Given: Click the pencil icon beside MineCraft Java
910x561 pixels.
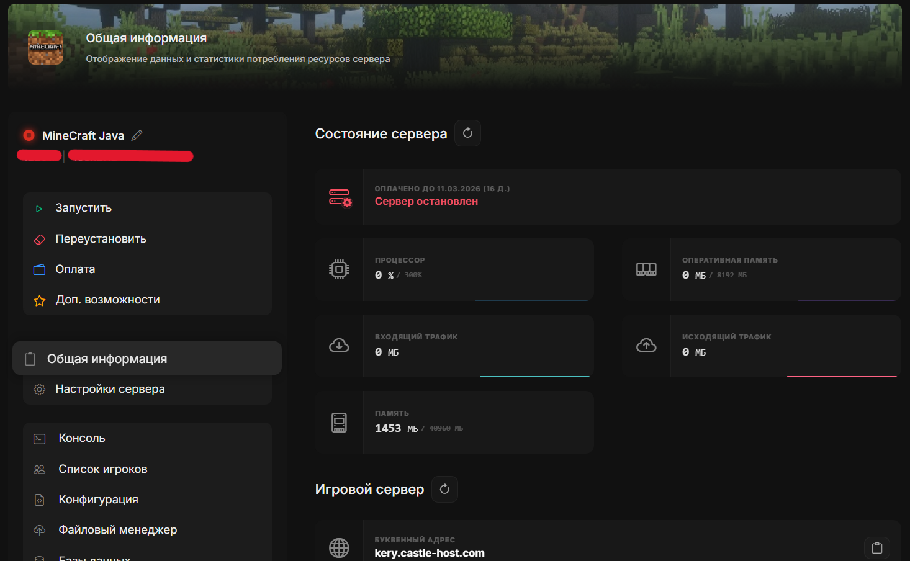Looking at the screenshot, I should (137, 135).
